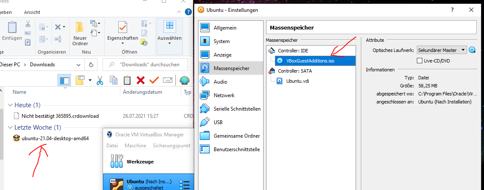This screenshot has width=484, height=190.
Task: Open Maschine menu in VirtualBox Manager
Action: pos(136,145)
